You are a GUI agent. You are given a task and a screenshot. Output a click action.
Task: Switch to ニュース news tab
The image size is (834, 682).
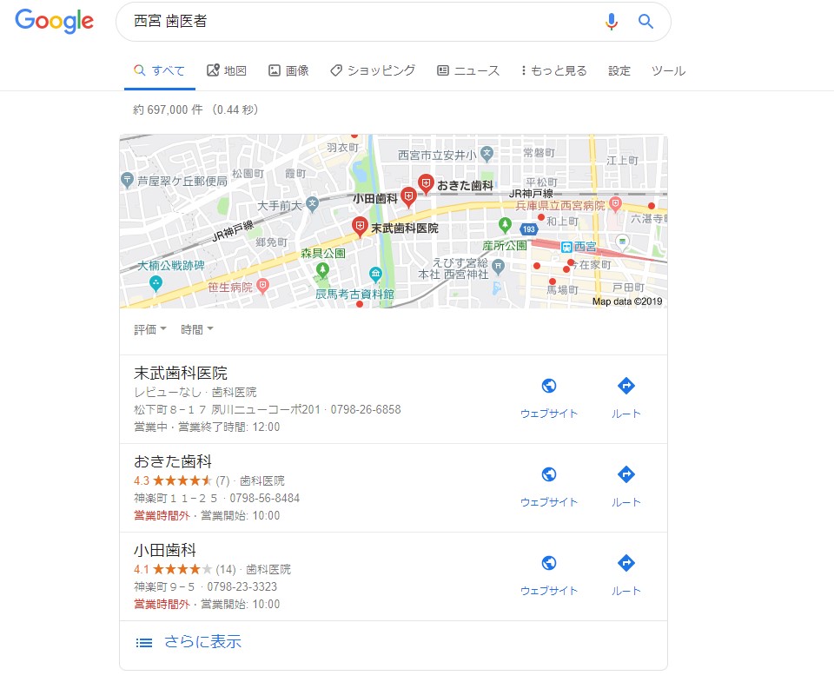pos(468,70)
